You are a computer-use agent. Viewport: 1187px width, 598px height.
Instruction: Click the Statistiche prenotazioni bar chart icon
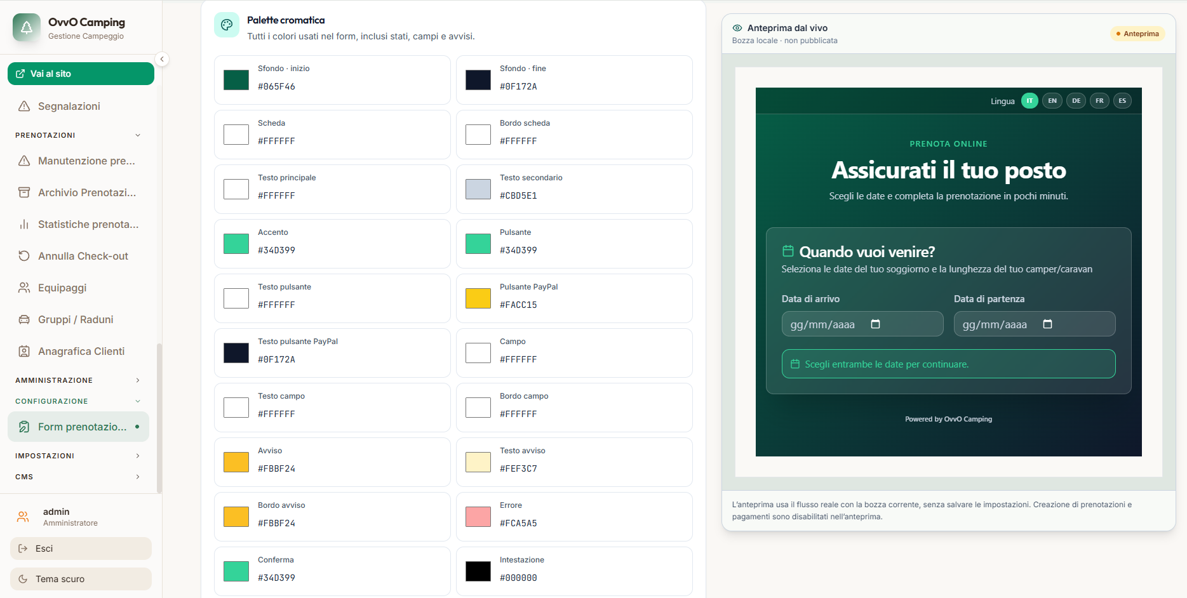(x=24, y=224)
